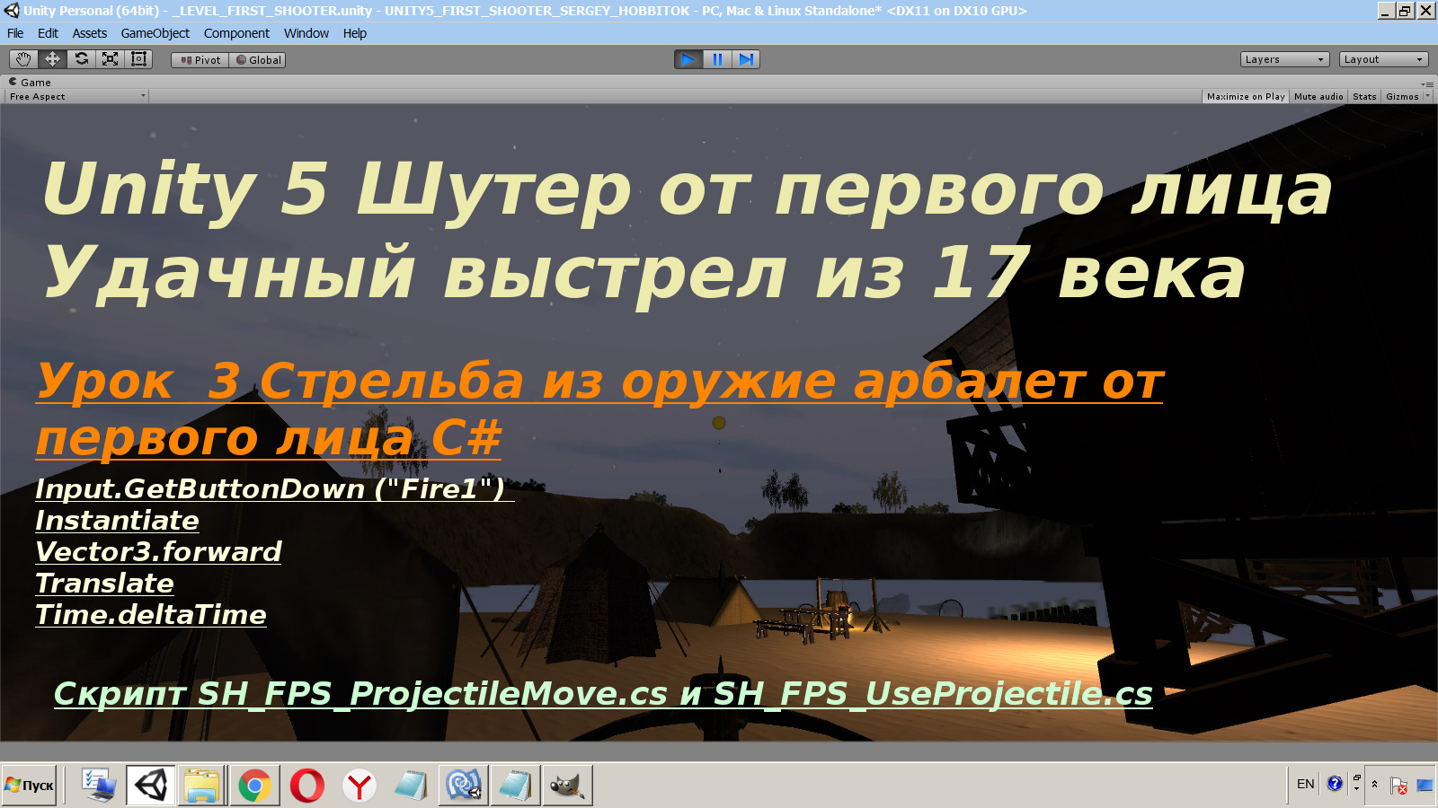Open the Gizmos options dropdown arrow
Viewport: 1438px width, 808px height.
(1427, 96)
